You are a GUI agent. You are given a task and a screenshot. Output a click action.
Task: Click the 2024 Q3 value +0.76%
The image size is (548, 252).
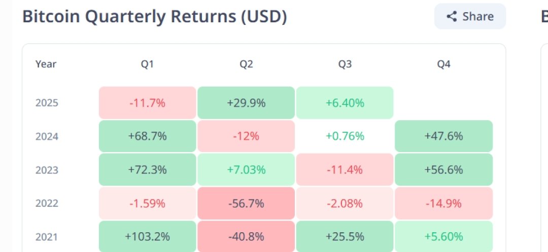coord(345,136)
